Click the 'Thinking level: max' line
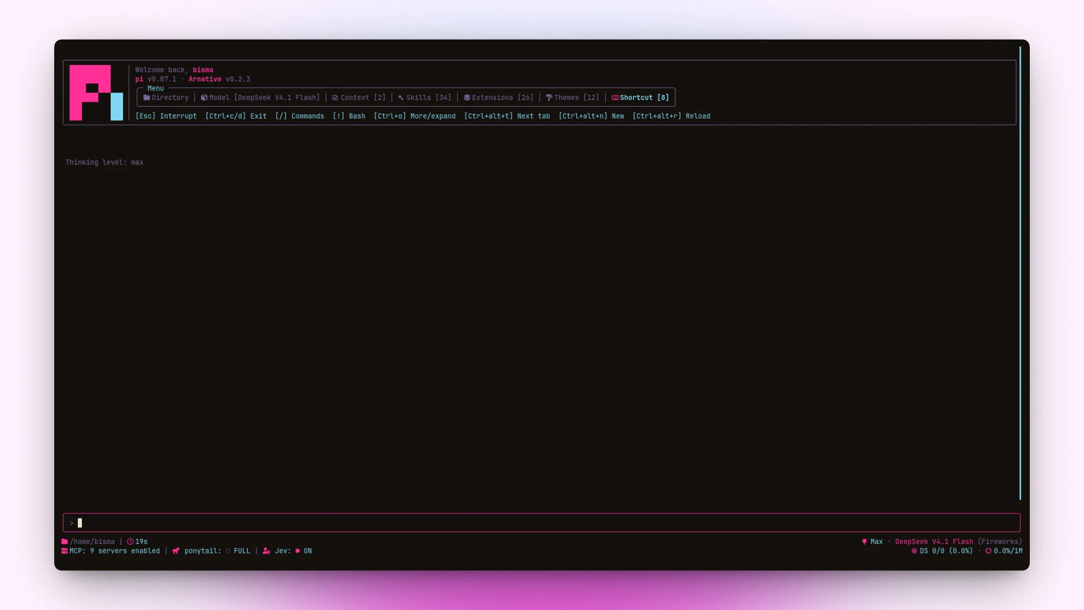1084x610 pixels. [104, 163]
